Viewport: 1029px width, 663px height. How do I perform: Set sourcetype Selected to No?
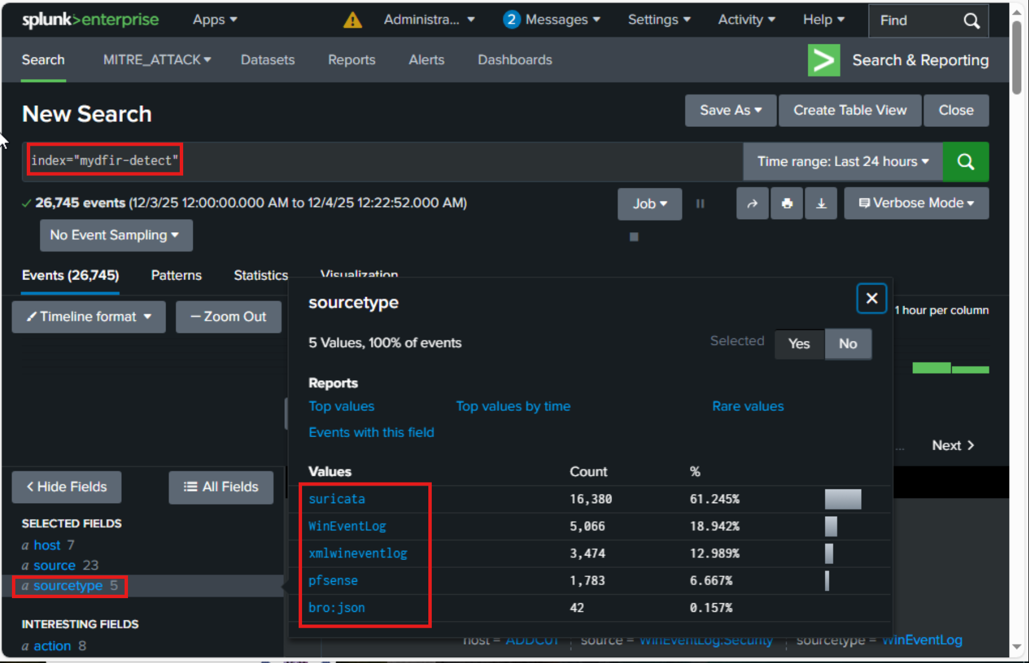click(x=848, y=344)
